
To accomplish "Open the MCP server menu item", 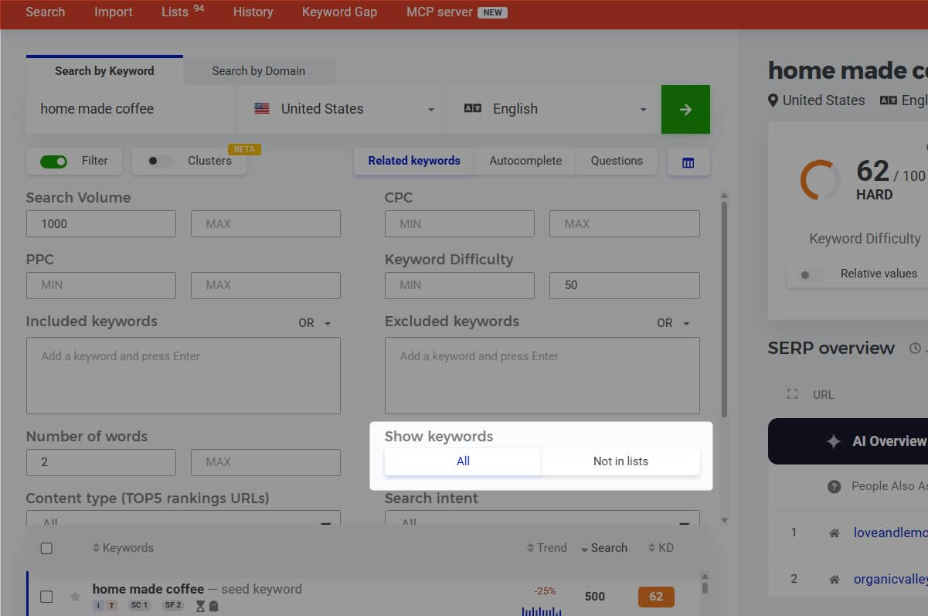I will click(457, 12).
